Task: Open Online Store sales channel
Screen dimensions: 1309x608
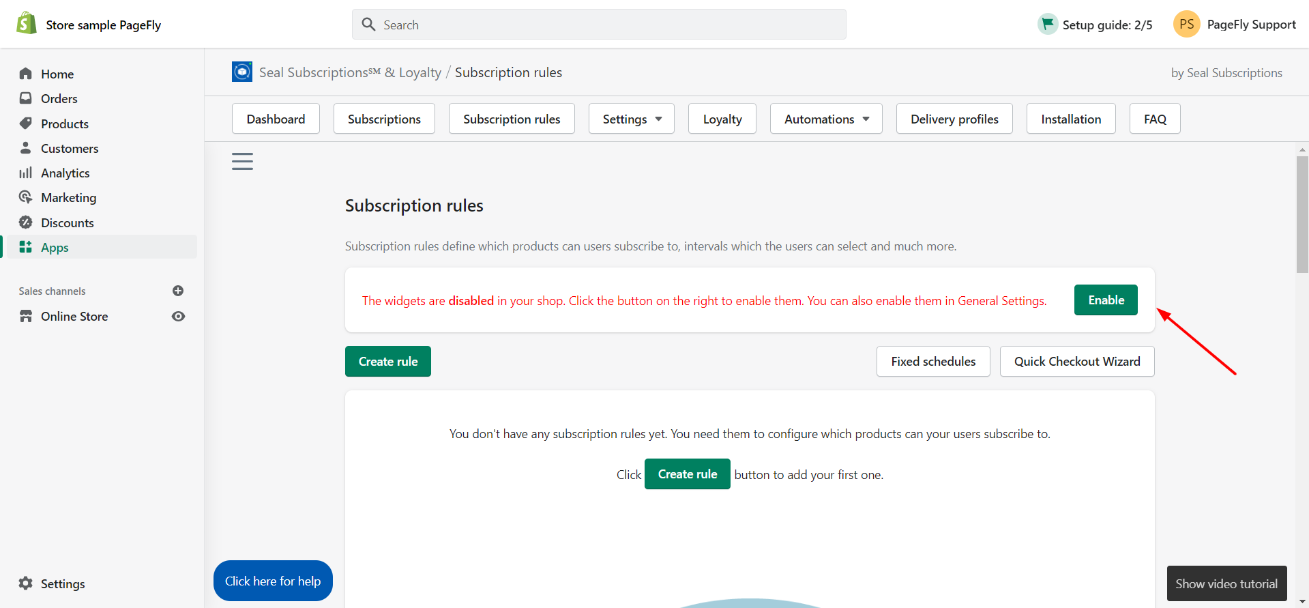Action: (x=74, y=316)
